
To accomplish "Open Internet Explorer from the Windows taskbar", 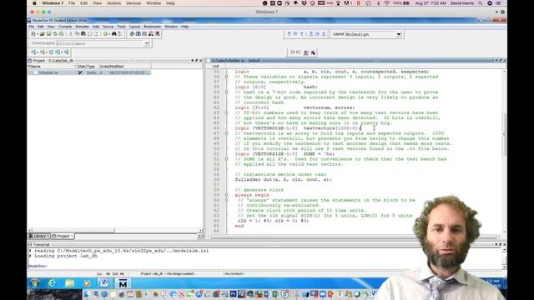I will coord(52,283).
